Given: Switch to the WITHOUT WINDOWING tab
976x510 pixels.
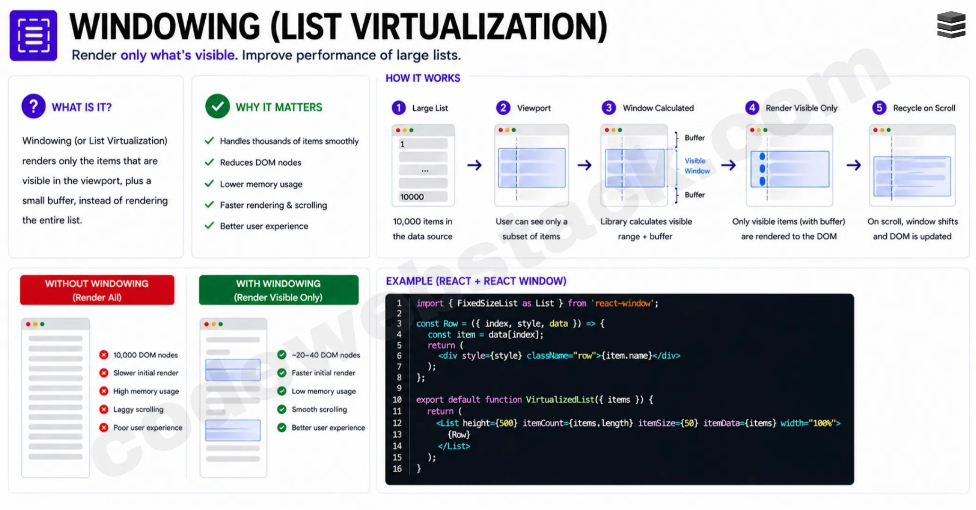Looking at the screenshot, I should click(x=97, y=289).
